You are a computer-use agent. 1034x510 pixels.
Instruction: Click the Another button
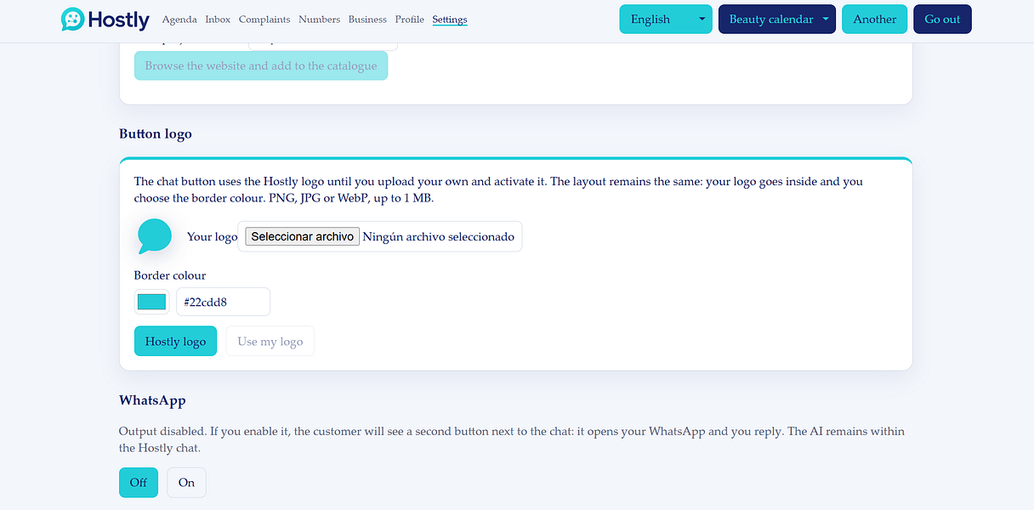pyautogui.click(x=875, y=20)
